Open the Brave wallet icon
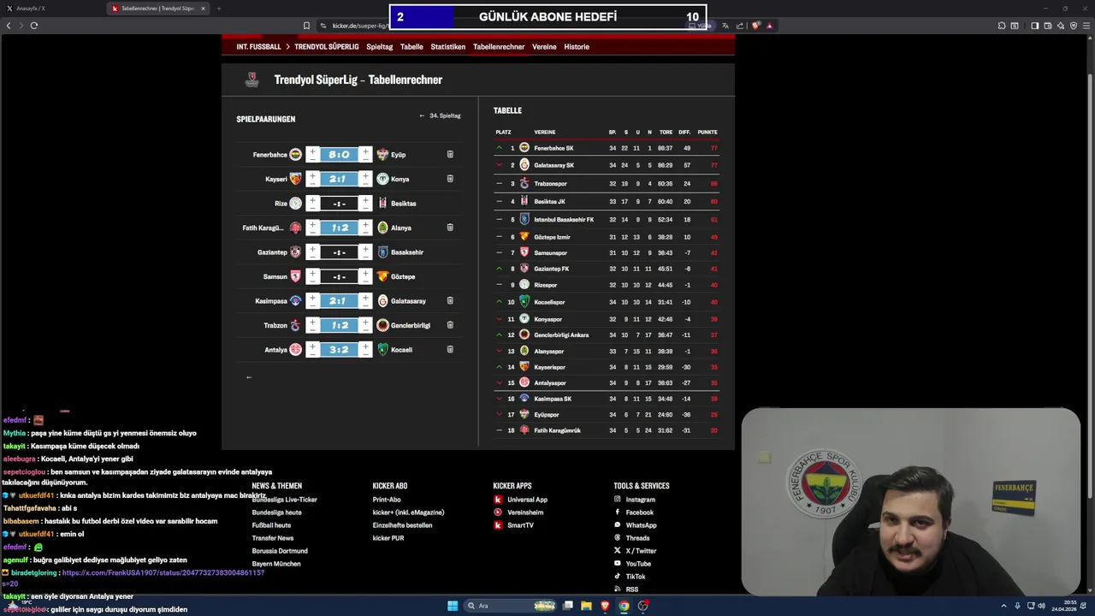 click(x=1047, y=26)
